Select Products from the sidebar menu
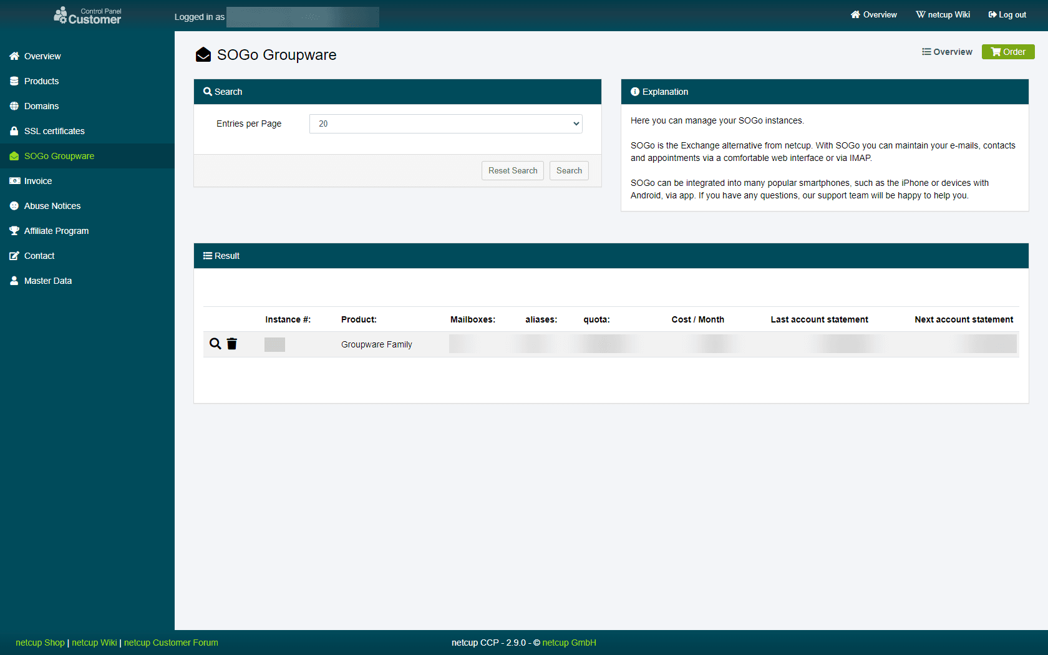This screenshot has width=1048, height=655. pos(41,80)
